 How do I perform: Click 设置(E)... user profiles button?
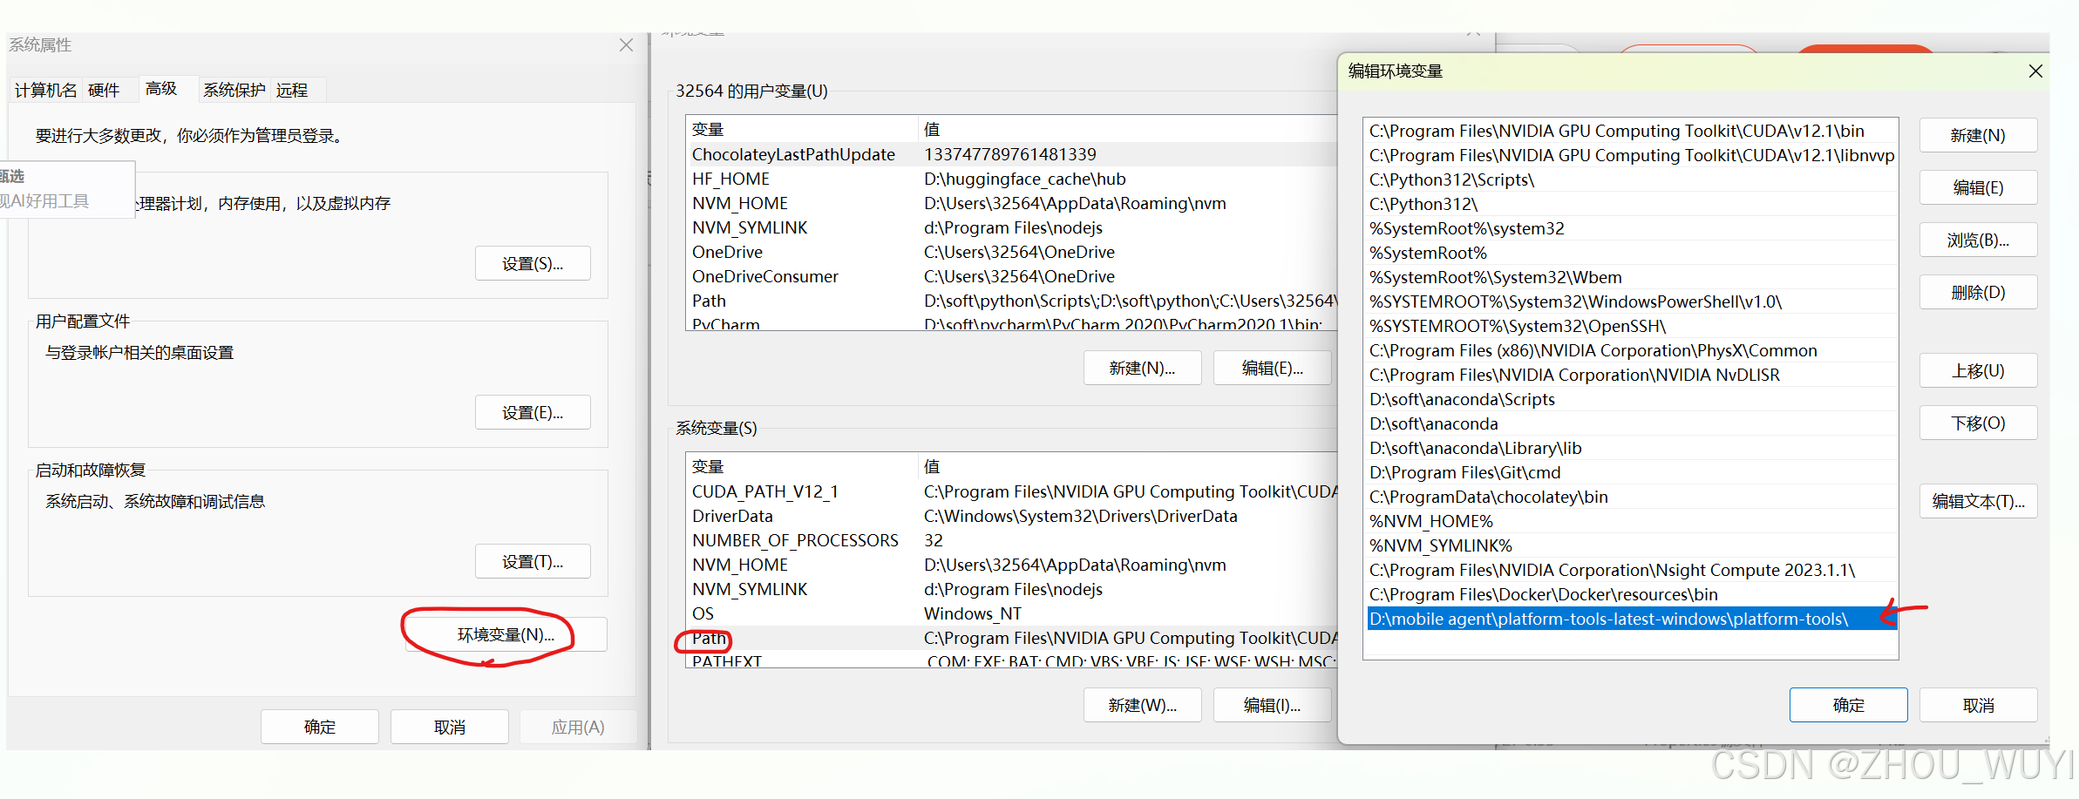coord(533,413)
